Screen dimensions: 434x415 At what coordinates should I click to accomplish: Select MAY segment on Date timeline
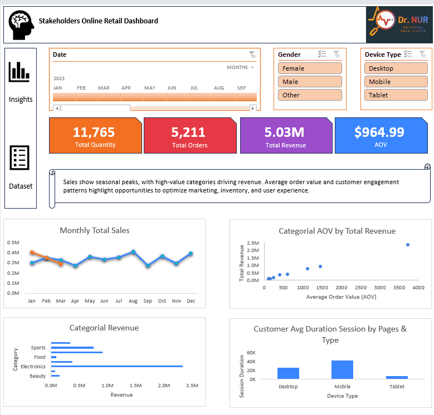tap(155, 97)
